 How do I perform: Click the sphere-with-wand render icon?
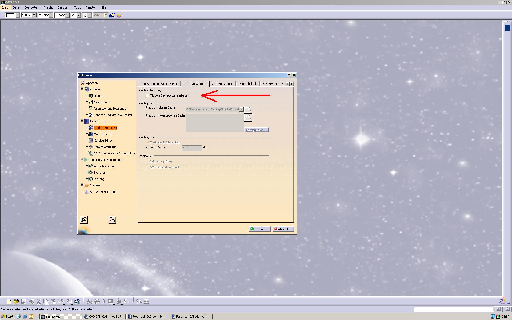click(x=120, y=15)
